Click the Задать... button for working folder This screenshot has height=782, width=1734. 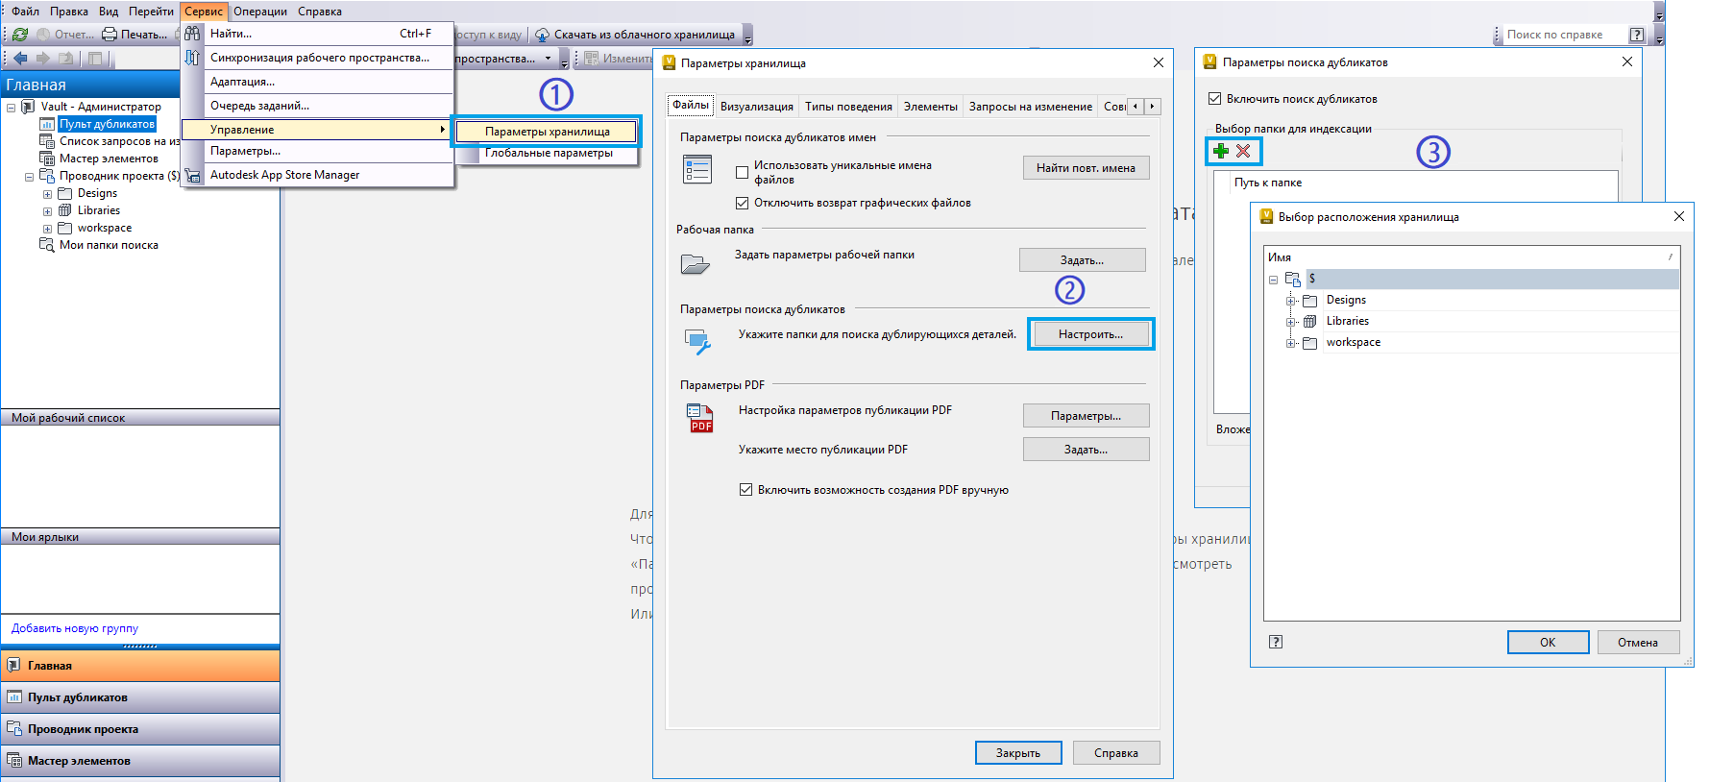point(1082,260)
